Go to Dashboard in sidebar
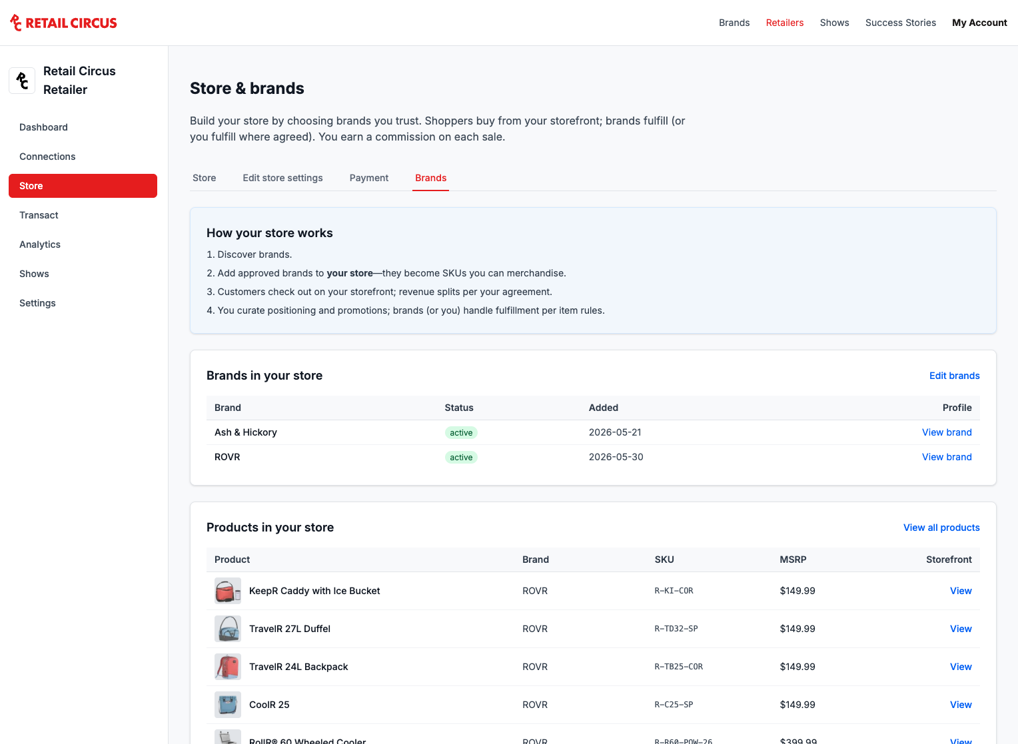The height and width of the screenshot is (744, 1018). (x=83, y=127)
